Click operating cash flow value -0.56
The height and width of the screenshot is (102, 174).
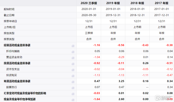[x=121, y=45]
